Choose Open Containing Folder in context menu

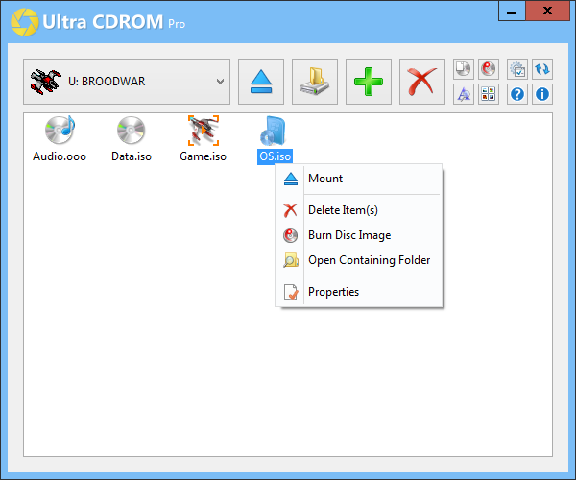(359, 260)
